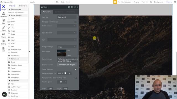Open the Development version dropdown
This screenshot has height=99, width=177.
point(159,2)
